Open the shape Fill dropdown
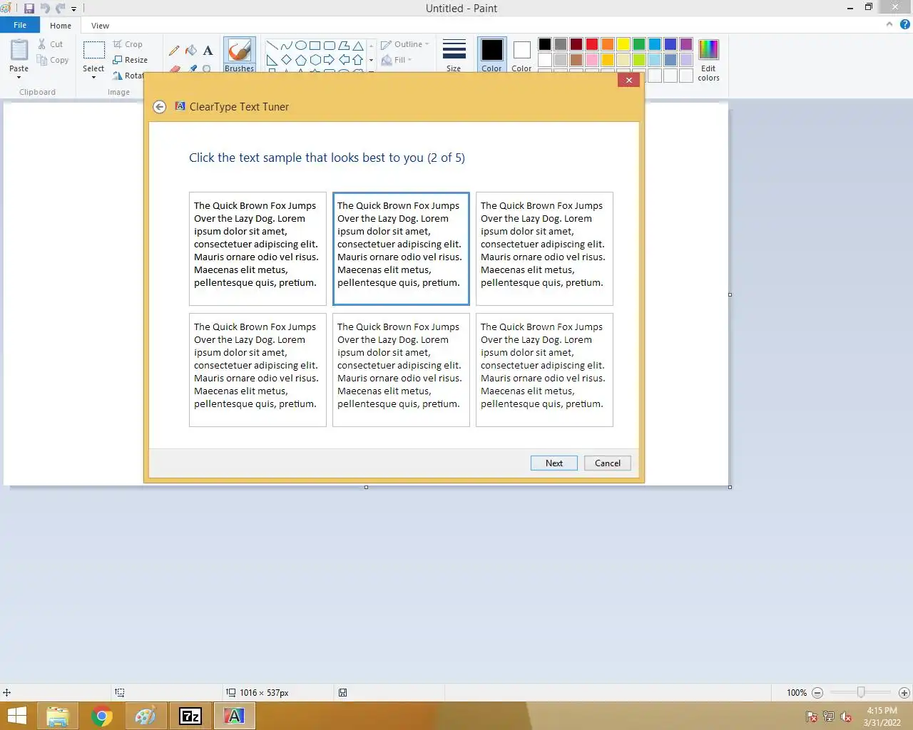Image resolution: width=913 pixels, height=730 pixels. [x=397, y=60]
